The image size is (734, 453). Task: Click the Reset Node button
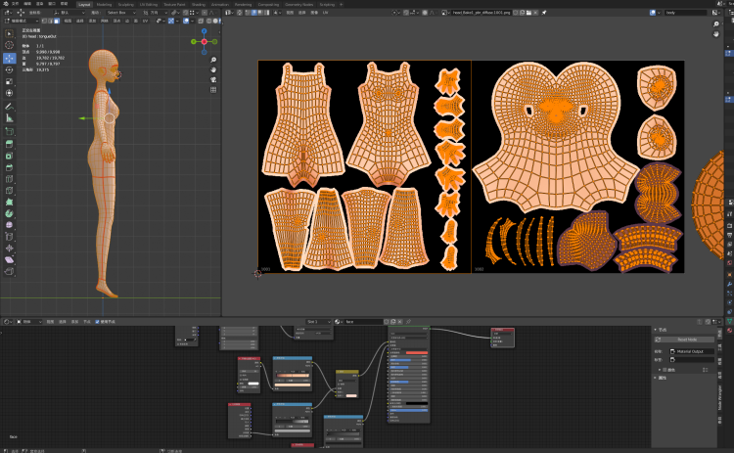(x=686, y=340)
